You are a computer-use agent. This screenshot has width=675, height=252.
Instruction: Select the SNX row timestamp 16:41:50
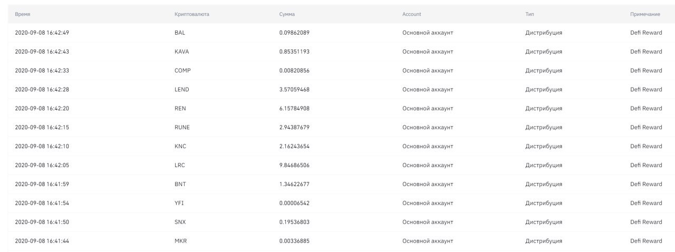[x=42, y=222]
